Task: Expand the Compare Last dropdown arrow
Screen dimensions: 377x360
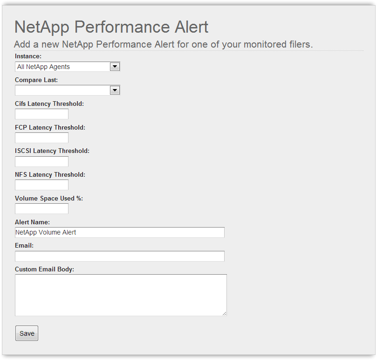Action: pos(115,90)
